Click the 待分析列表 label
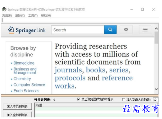Image resolution: width=162 pixels, height=119 pixels. click(43, 100)
